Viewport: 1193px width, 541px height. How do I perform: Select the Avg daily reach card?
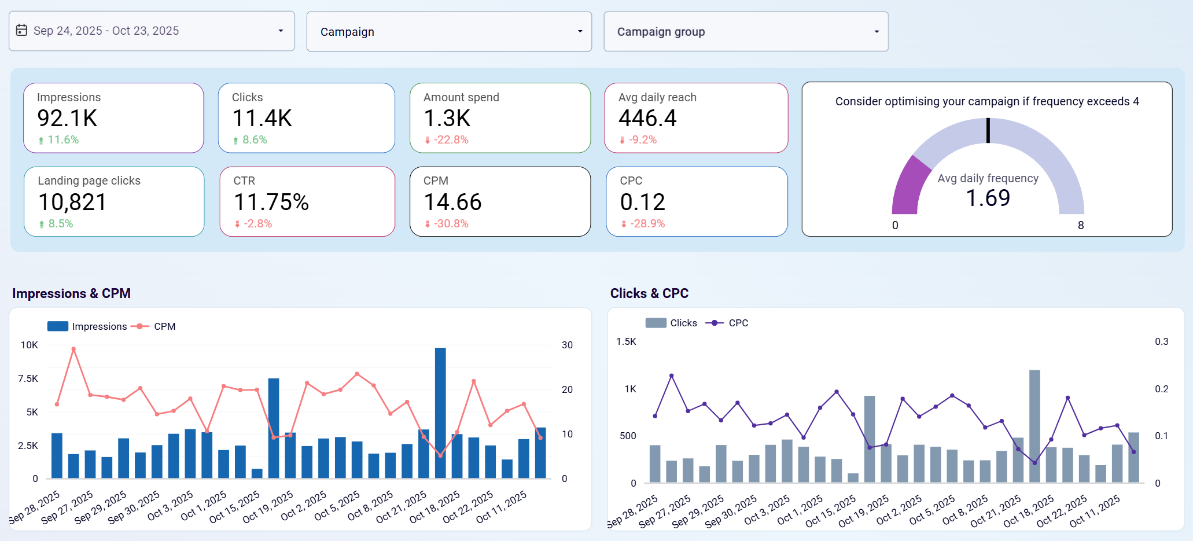[697, 117]
